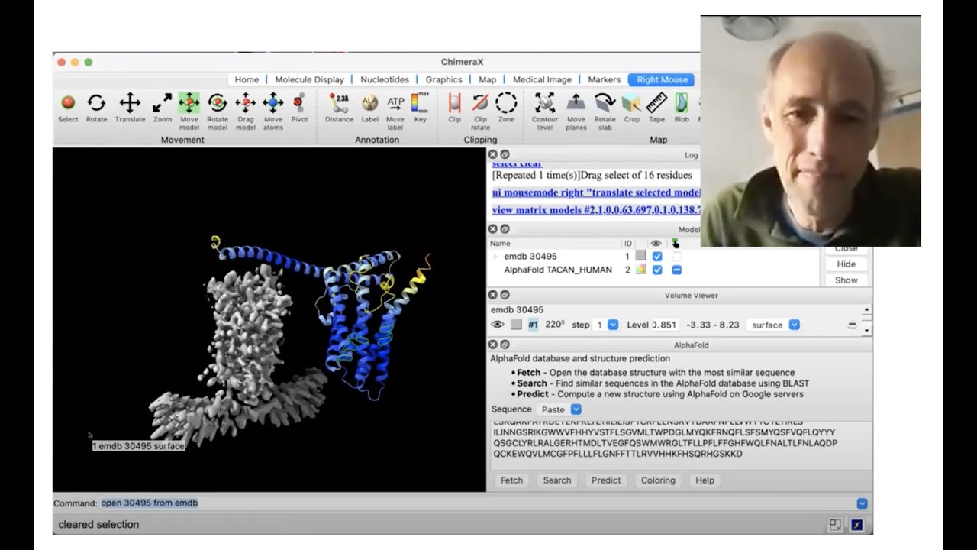Activate the Clip tool
The image size is (977, 550).
point(454,108)
